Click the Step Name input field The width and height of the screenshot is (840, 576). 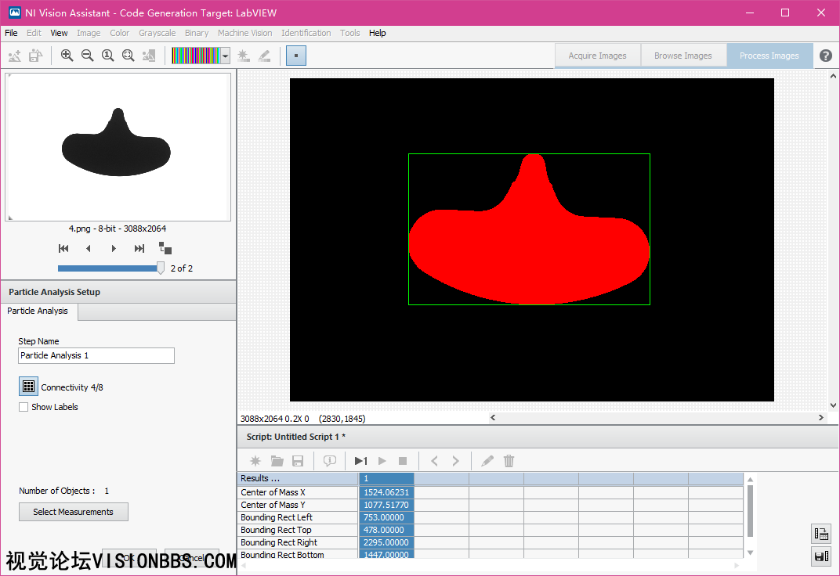pyautogui.click(x=96, y=355)
